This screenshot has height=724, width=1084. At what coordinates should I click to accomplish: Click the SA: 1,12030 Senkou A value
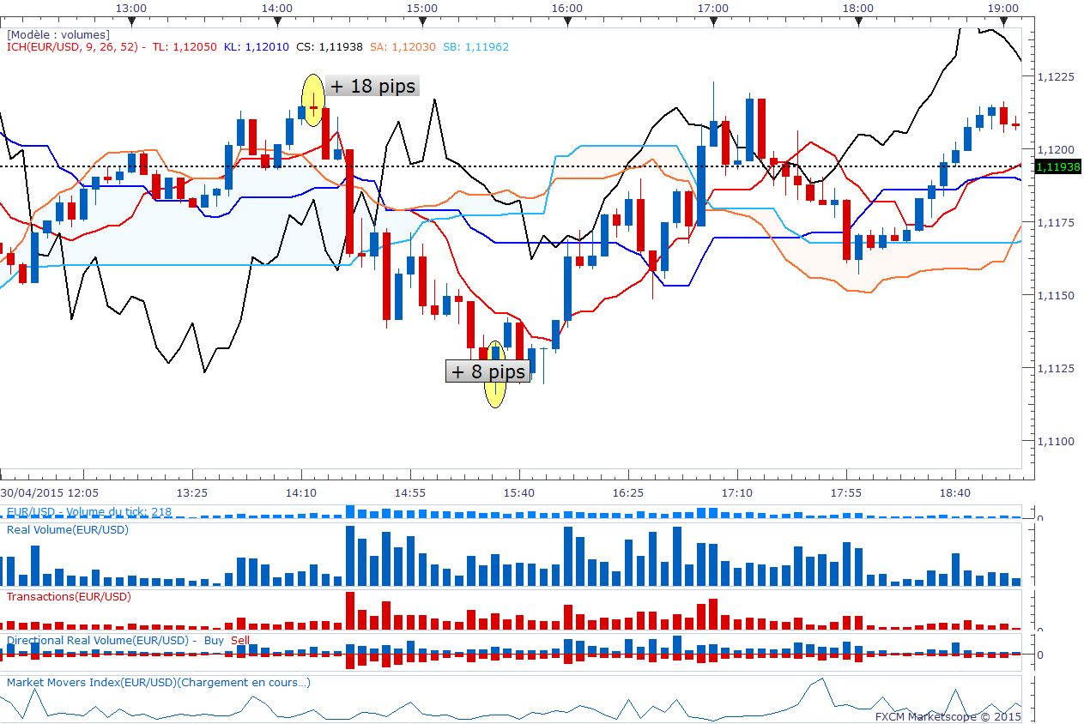coord(403,47)
